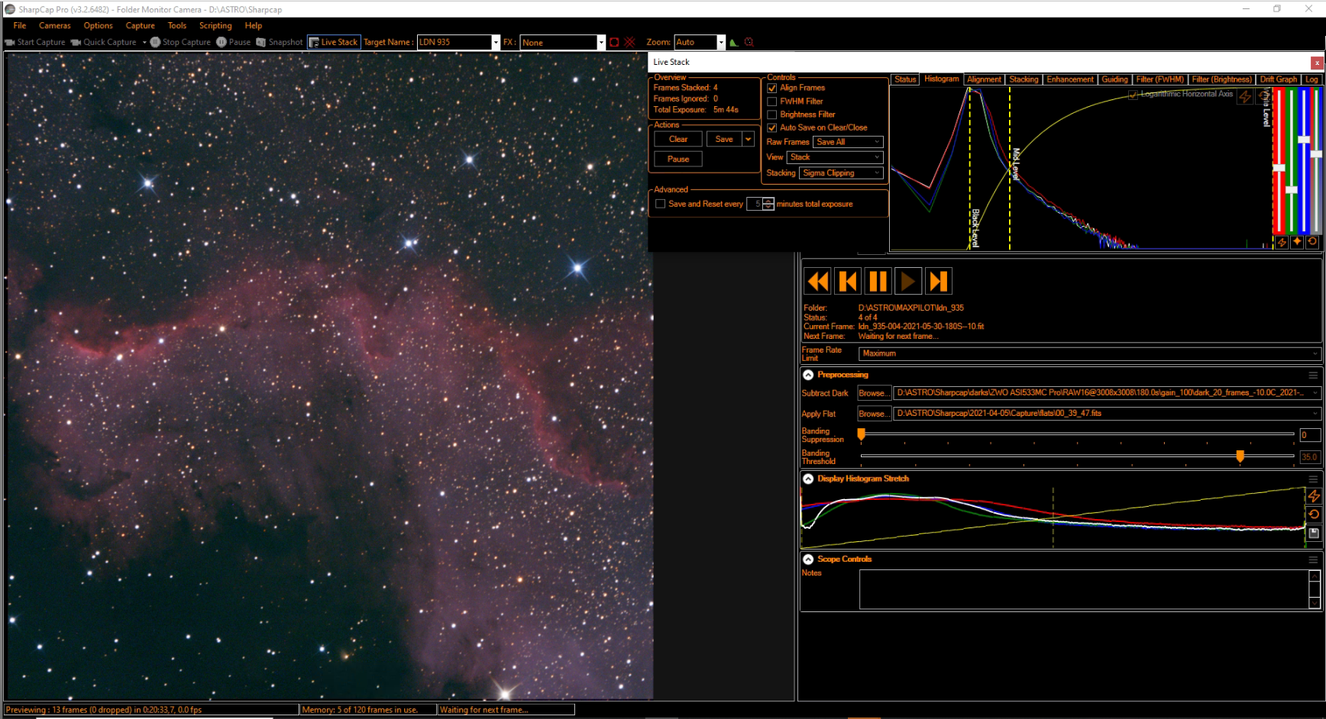
Task: Click the lightning icon beside Logarithmic Horizontal Axis
Action: pyautogui.click(x=1245, y=96)
